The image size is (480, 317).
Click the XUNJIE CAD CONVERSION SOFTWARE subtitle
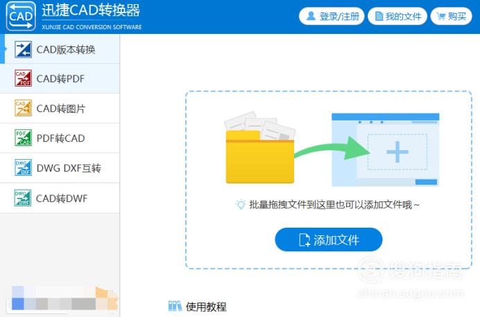pos(92,27)
